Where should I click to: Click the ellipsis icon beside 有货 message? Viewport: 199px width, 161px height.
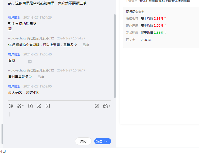pos(30,61)
